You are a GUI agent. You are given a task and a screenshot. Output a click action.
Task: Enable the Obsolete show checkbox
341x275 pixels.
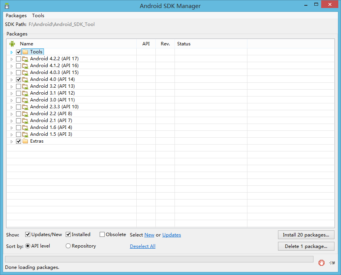click(102, 235)
